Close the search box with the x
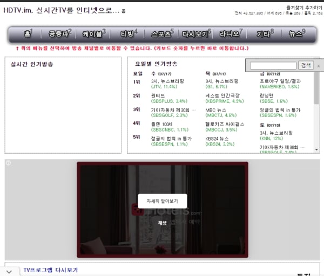This screenshot has width=324, height=276. coord(319,66)
